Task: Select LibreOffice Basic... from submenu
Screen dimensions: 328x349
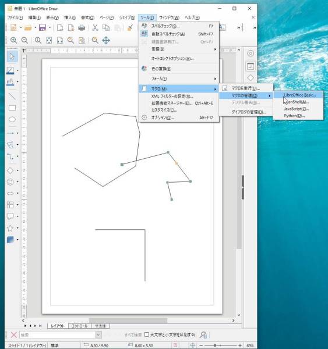Action: pyautogui.click(x=298, y=95)
